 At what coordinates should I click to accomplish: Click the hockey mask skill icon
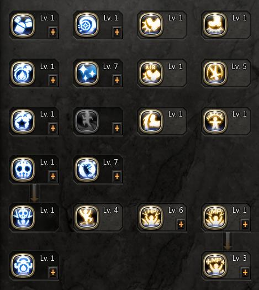[23, 169]
